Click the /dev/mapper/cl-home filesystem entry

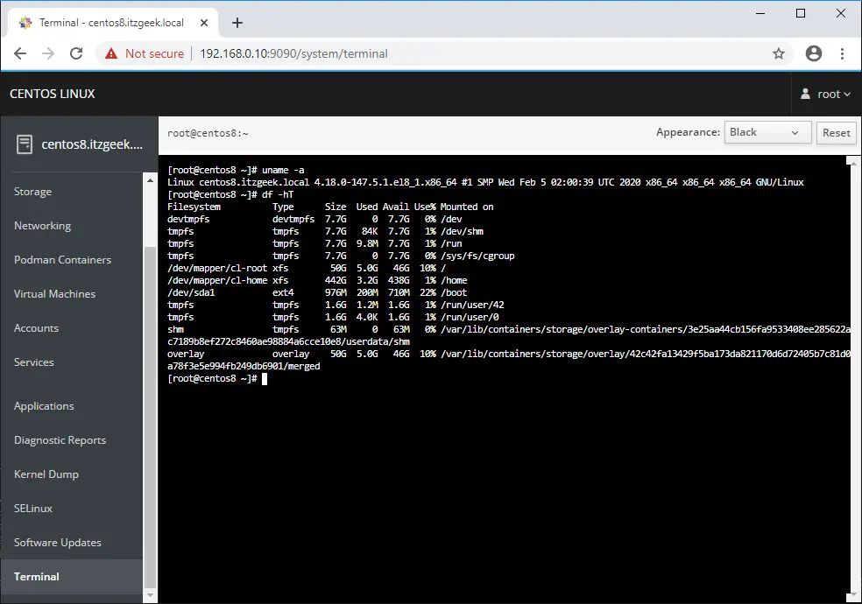coord(217,280)
